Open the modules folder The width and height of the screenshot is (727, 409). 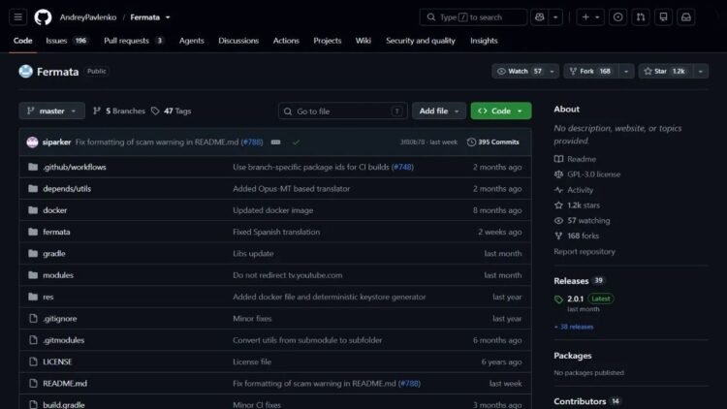tap(58, 275)
